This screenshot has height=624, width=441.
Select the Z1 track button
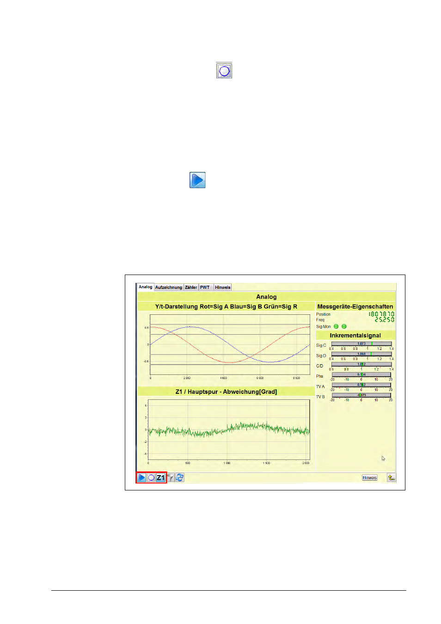click(x=160, y=477)
